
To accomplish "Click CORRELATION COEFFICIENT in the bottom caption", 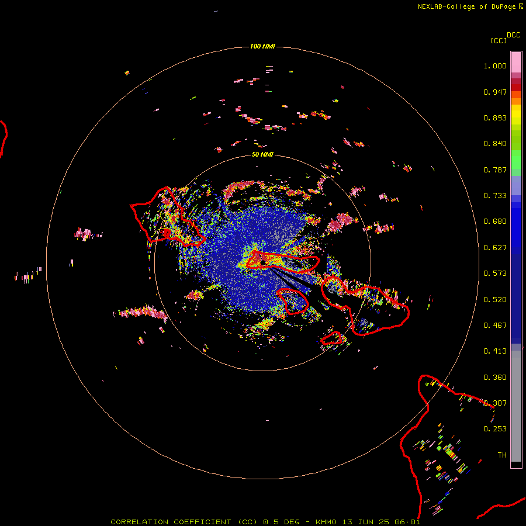I will (171, 522).
